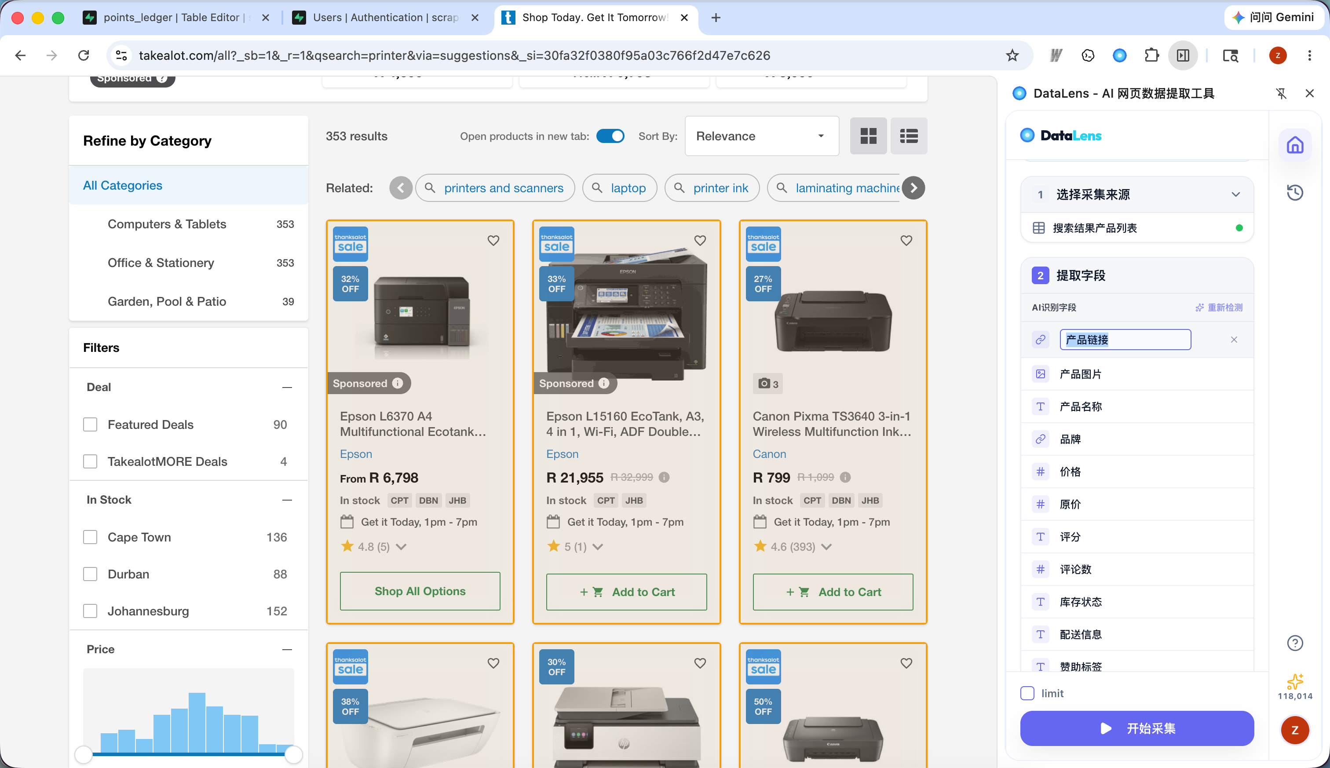Select the Garden, Pool & Patio category

(188, 301)
